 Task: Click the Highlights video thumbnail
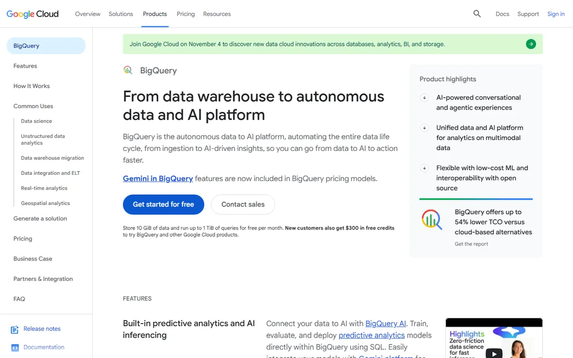pos(494,338)
